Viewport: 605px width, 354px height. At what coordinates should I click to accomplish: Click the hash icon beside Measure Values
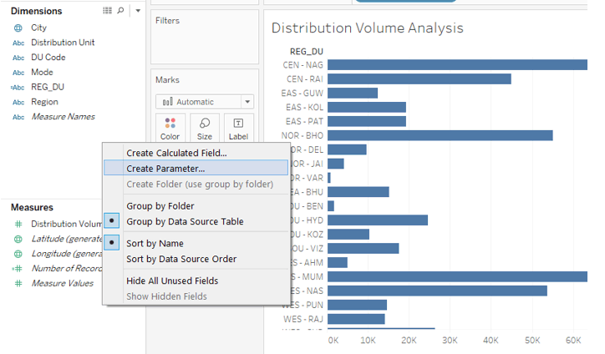(18, 283)
